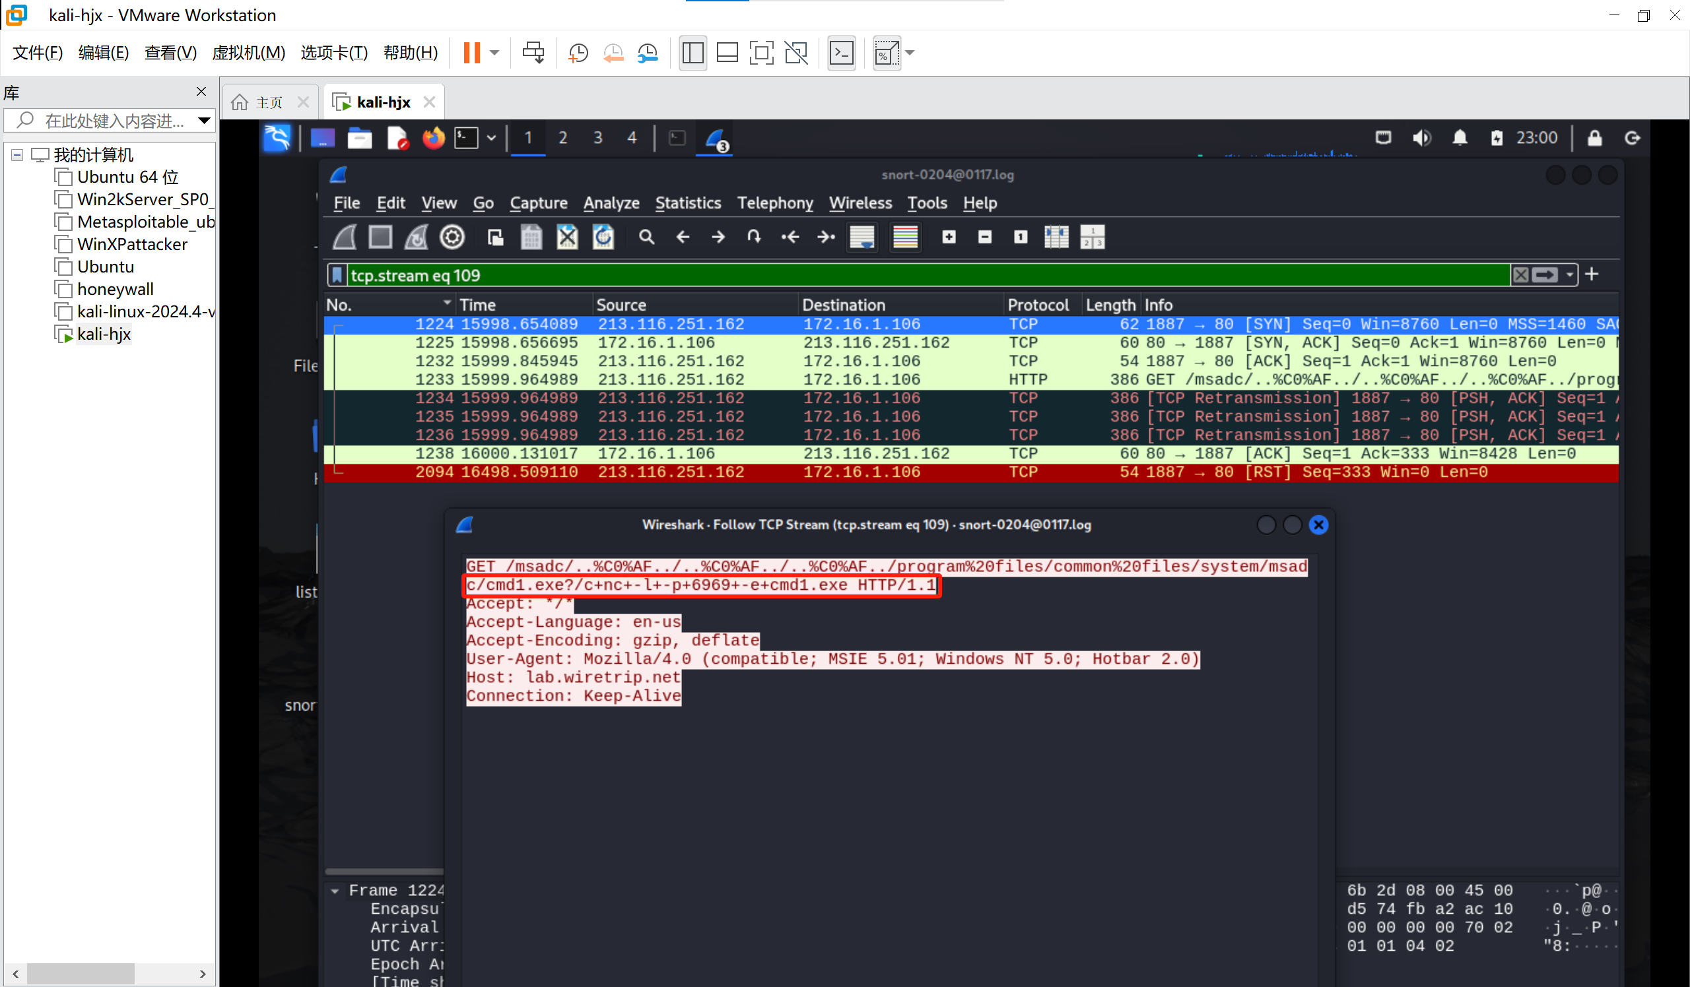Pause the virtual machine
Image resolution: width=1690 pixels, height=987 pixels.
471,53
